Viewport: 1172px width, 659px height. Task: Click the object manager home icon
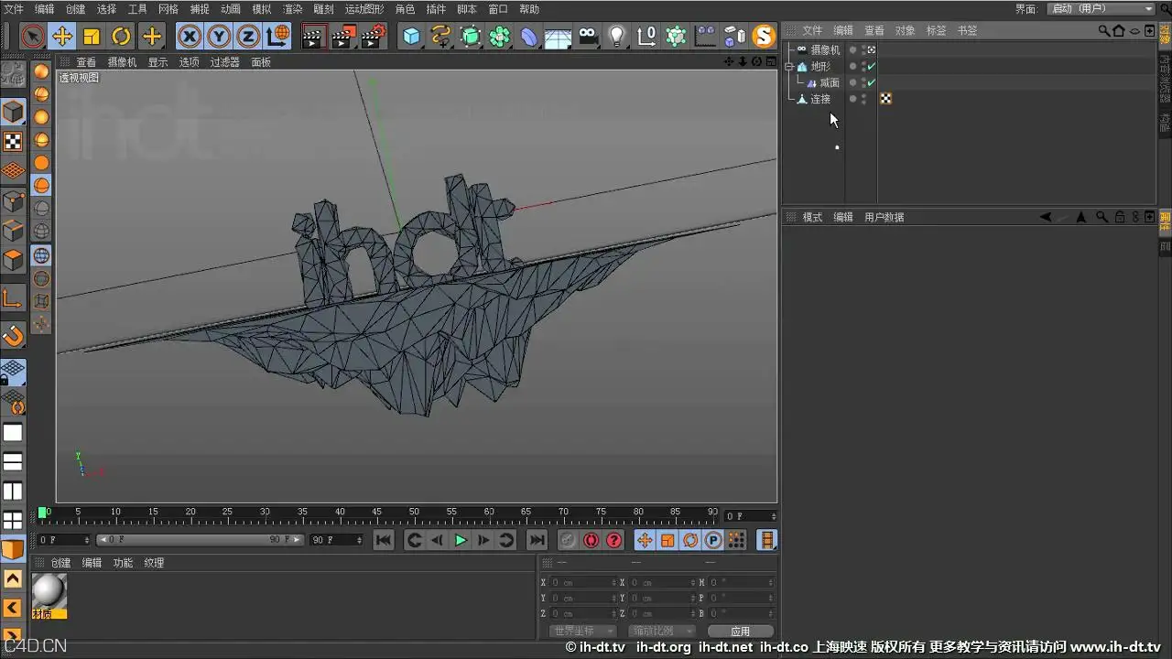(x=1119, y=30)
